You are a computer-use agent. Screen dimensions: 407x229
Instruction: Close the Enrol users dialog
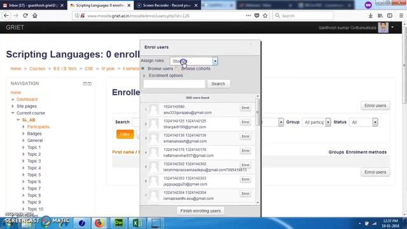click(251, 44)
